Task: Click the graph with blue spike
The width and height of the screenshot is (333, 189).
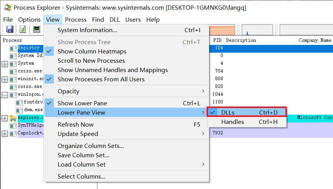Action: click(x=257, y=30)
